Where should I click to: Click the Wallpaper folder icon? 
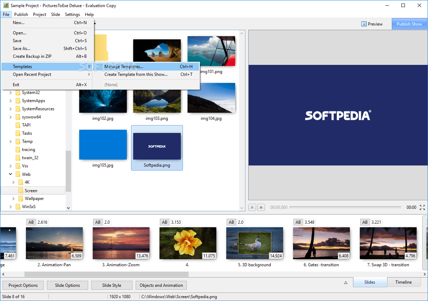tap(21, 199)
